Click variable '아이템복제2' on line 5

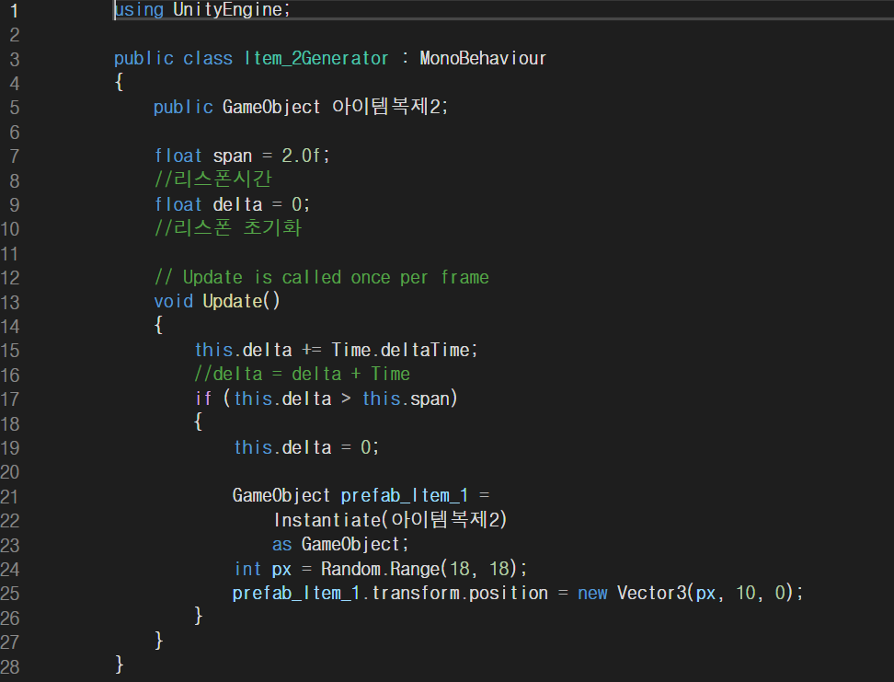click(x=386, y=107)
